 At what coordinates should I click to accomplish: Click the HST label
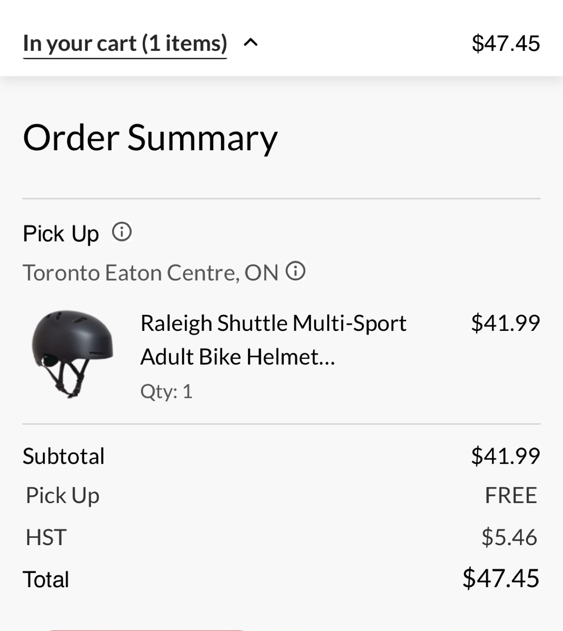(x=46, y=537)
